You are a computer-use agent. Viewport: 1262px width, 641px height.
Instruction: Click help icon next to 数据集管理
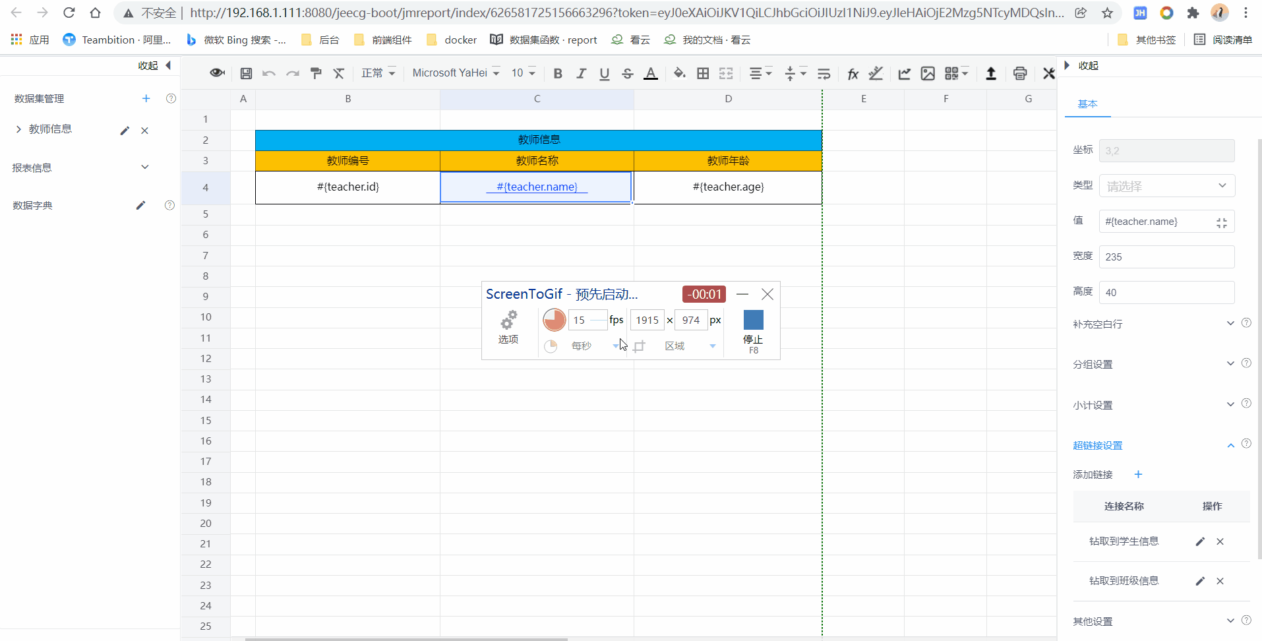[171, 98]
